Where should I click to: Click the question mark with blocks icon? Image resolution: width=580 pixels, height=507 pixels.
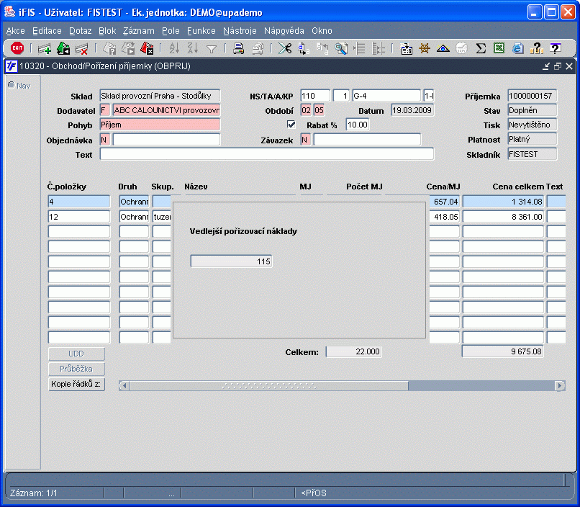pyautogui.click(x=536, y=48)
